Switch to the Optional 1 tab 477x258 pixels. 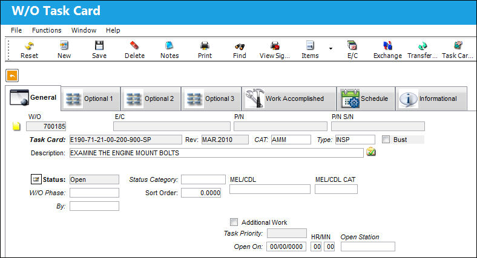tap(91, 98)
